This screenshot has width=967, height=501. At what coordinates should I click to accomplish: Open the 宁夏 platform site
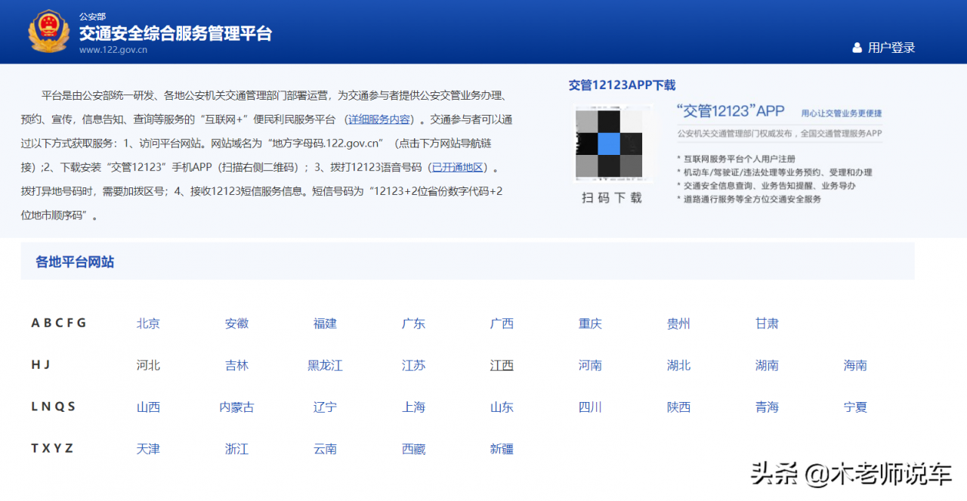click(x=854, y=407)
